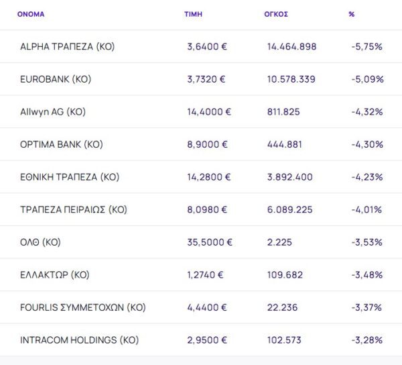Click the % change column header
The width and height of the screenshot is (402, 365).
[x=352, y=14]
